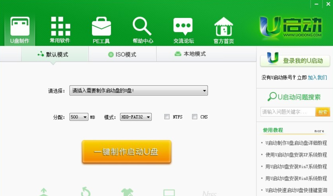Switch to the ISO模式 tab
333x196 pixels.
click(x=122, y=54)
